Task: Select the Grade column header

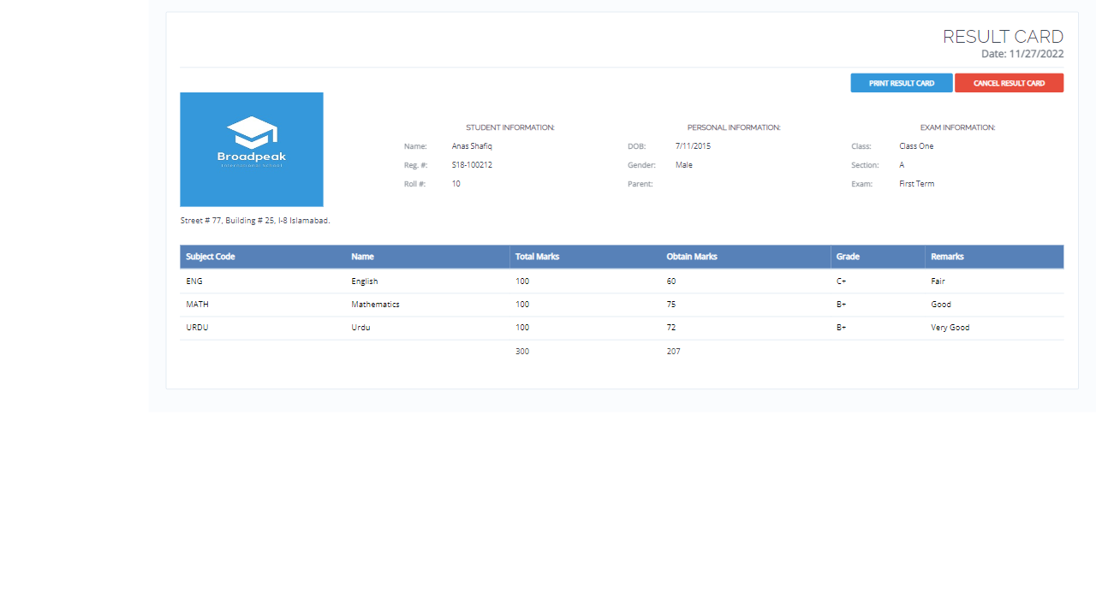Action: [847, 256]
